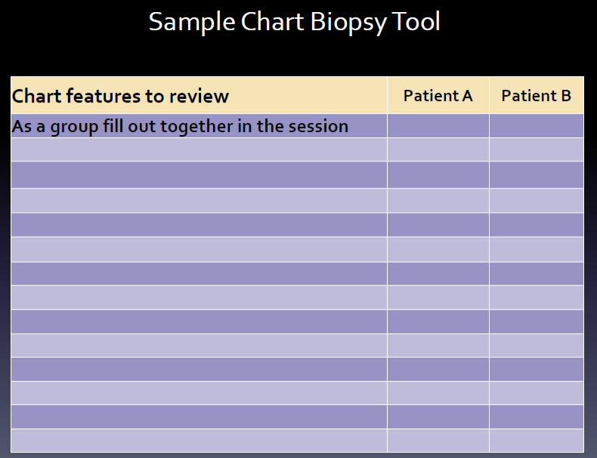Click the first empty chart features cell

coord(200,149)
